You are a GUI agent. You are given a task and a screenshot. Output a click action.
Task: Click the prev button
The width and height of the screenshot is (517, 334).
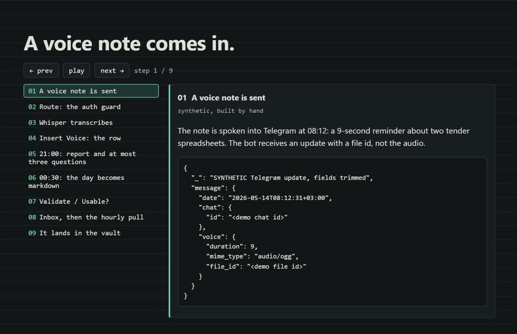[x=41, y=71]
